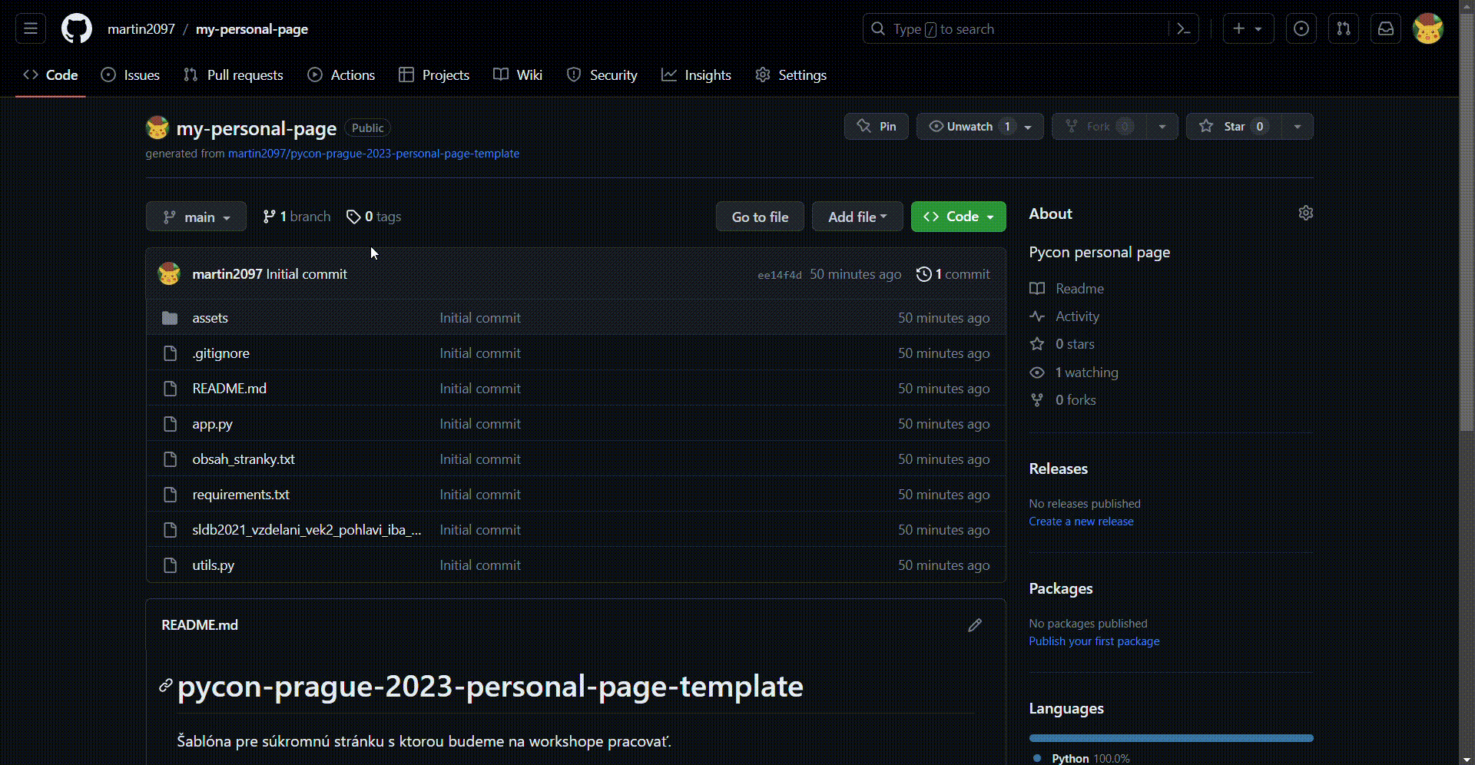Screen dimensions: 1475x765
Task: Open the Insights tab
Action: tap(697, 75)
